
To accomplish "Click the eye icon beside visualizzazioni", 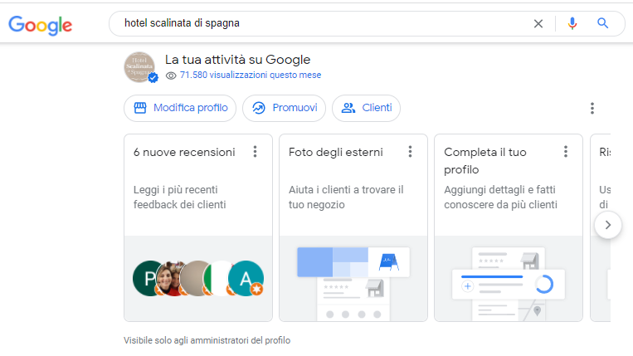I will click(x=171, y=76).
